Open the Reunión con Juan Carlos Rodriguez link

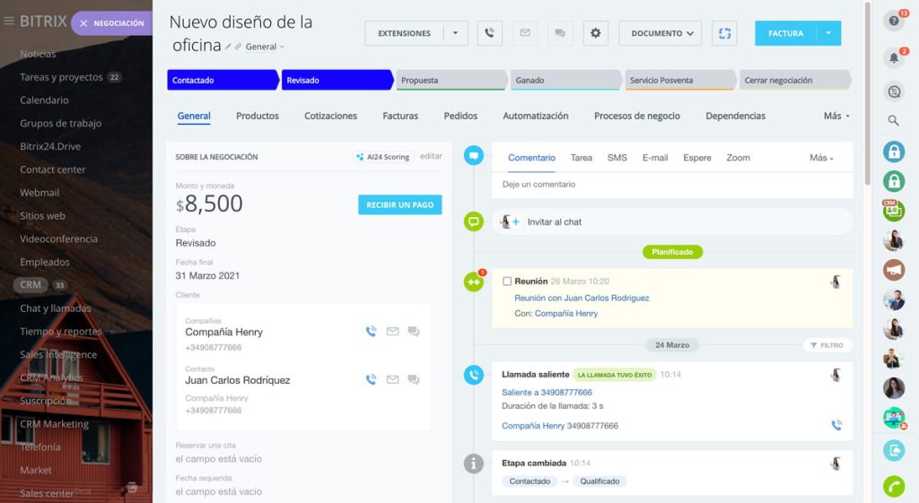(582, 298)
